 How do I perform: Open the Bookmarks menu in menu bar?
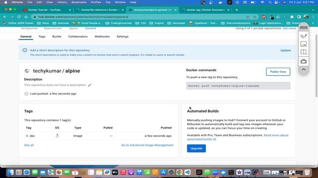tap(79, 2)
